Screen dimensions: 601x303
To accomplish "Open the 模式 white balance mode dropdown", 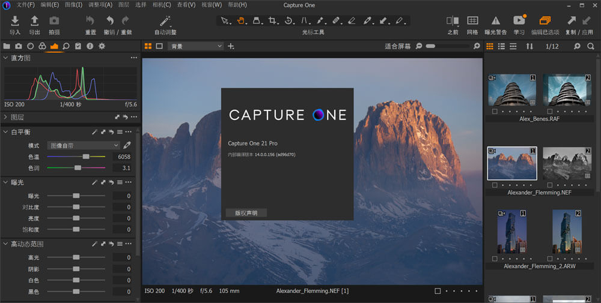I will tap(84, 145).
